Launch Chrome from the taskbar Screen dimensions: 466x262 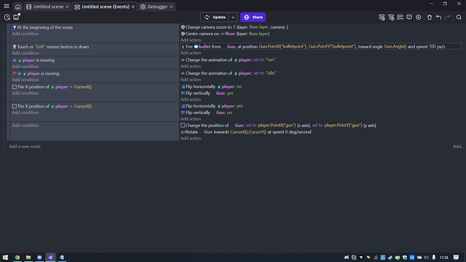tap(17, 257)
